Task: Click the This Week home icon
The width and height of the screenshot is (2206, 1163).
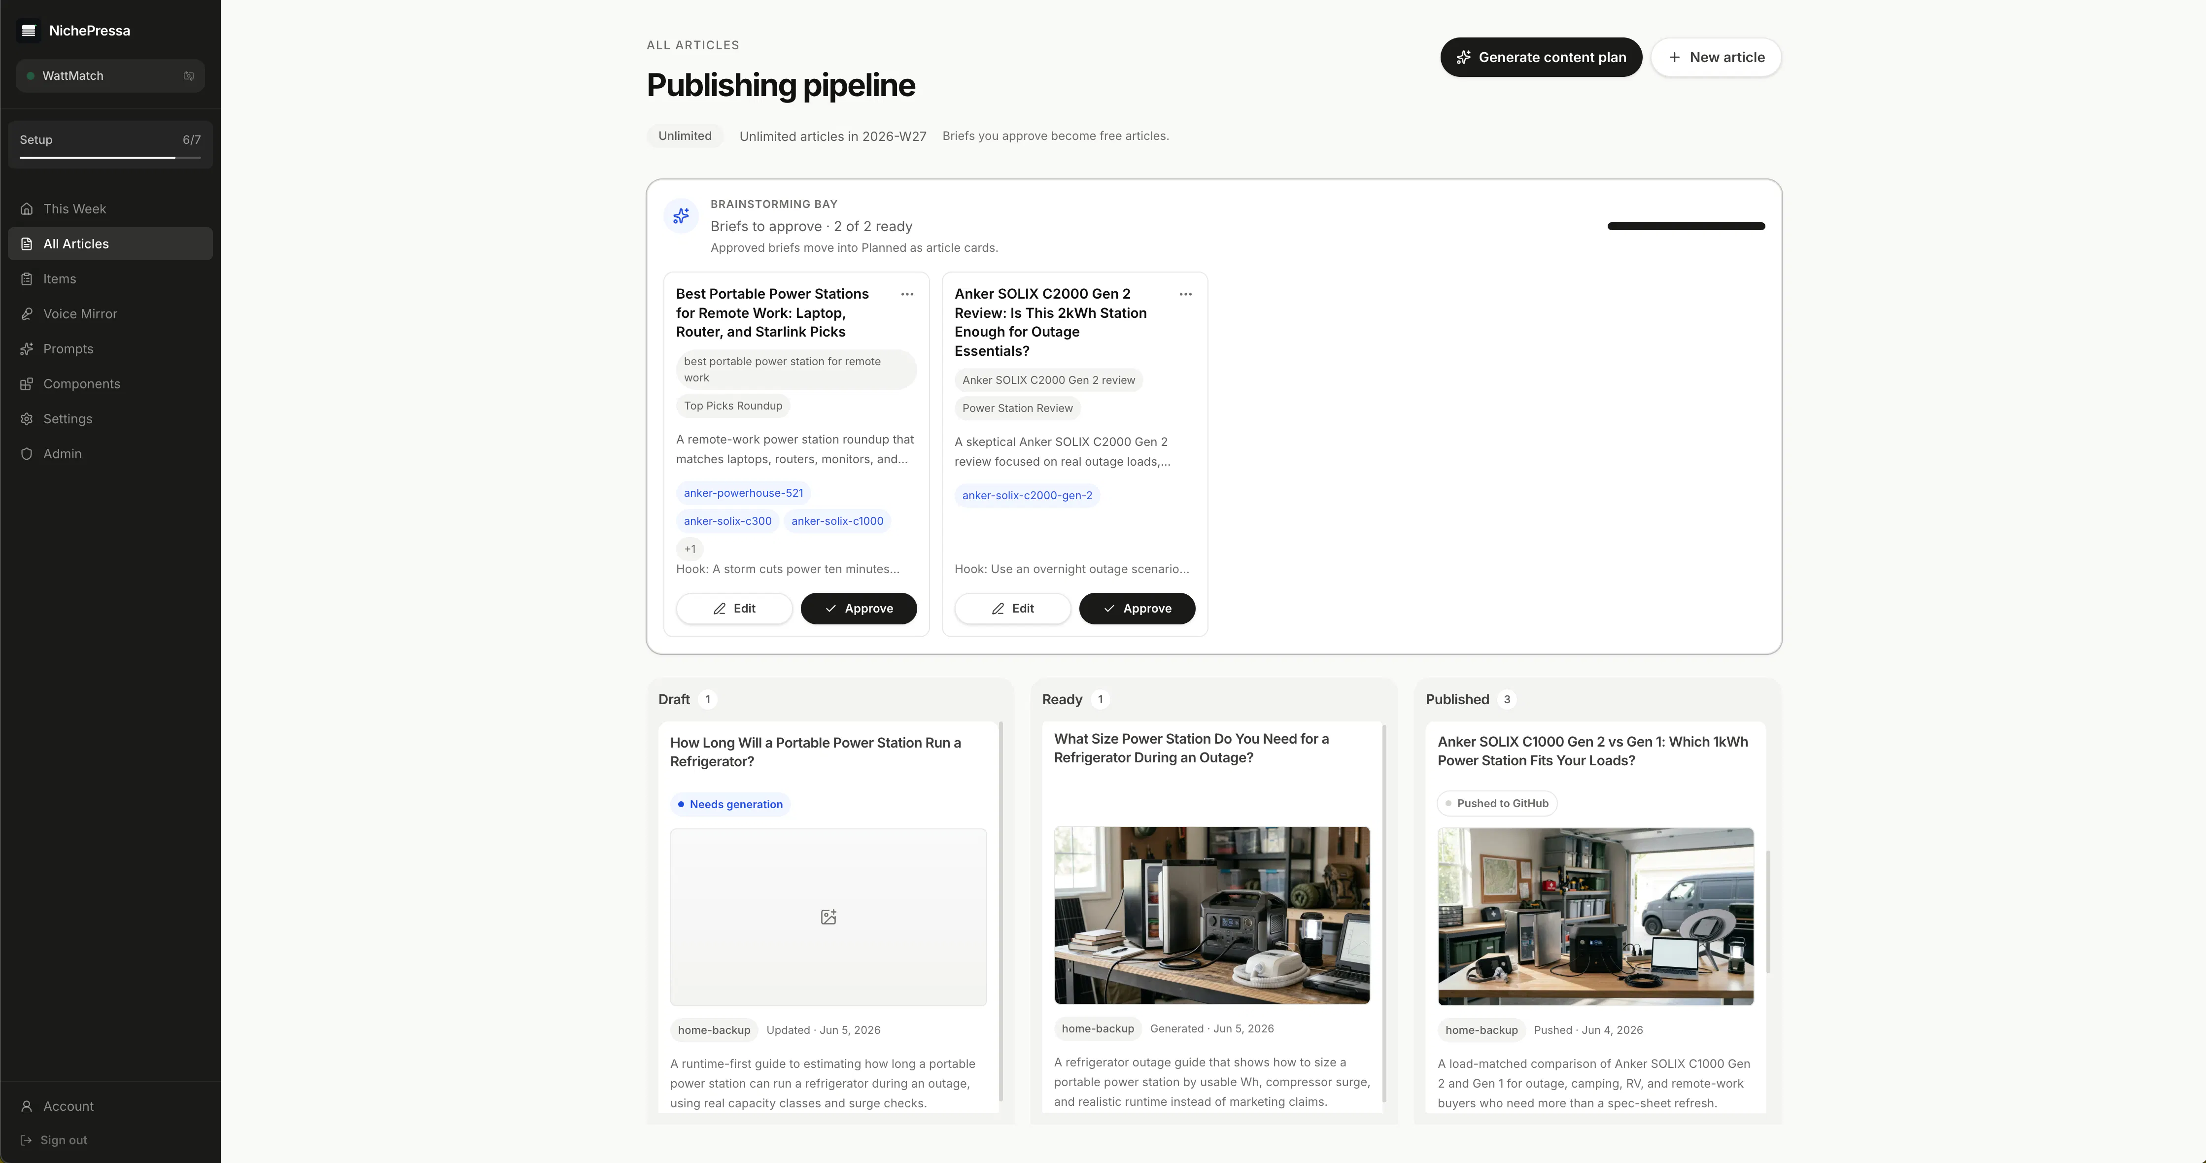Action: point(27,209)
